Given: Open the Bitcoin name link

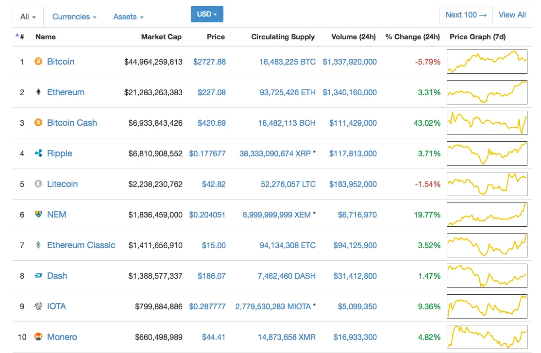Looking at the screenshot, I should point(61,62).
